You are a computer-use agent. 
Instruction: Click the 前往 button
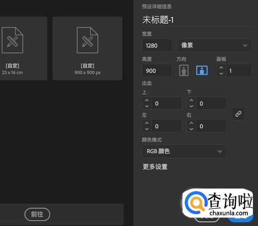click(37, 214)
